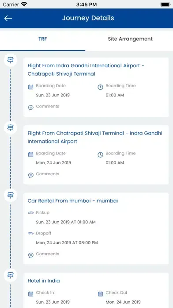The height and width of the screenshot is (308, 173).
Task: Open the Flight From Indra Gandhi International Airport title
Action: click(x=86, y=69)
